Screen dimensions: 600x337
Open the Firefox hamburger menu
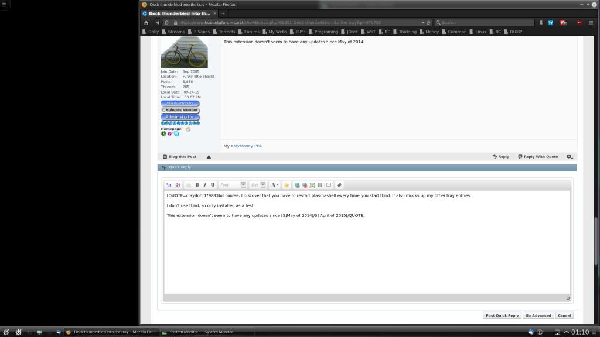click(x=591, y=23)
